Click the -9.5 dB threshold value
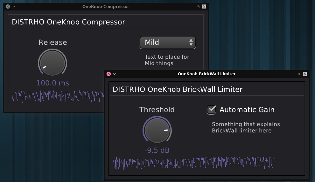The width and height of the screenshot is (315, 182). pos(157,150)
